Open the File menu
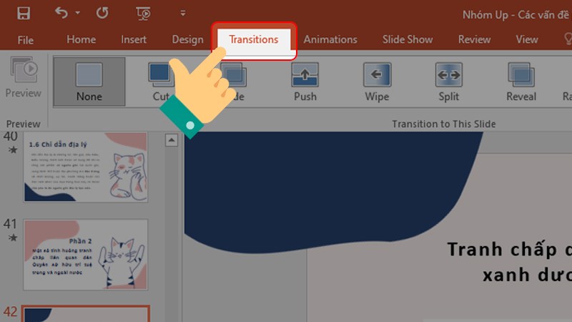This screenshot has height=322, width=572. [26, 40]
